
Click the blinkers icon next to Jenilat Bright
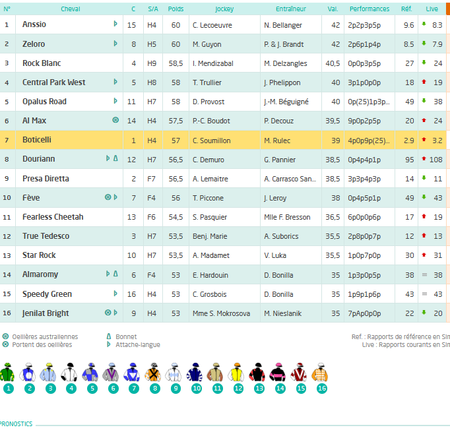click(108, 313)
